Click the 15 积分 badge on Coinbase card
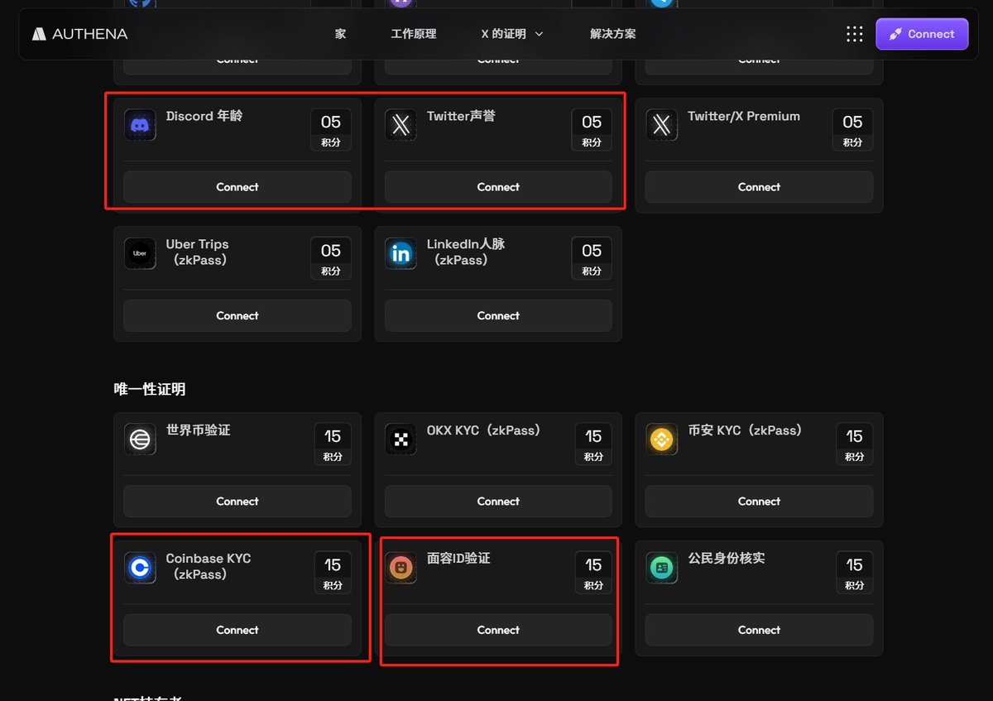993x701 pixels. (x=333, y=573)
